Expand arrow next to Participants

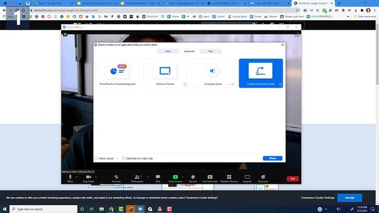(x=147, y=177)
